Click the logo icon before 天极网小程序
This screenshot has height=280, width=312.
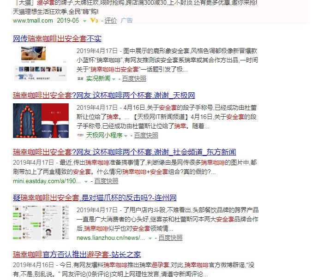(80, 136)
